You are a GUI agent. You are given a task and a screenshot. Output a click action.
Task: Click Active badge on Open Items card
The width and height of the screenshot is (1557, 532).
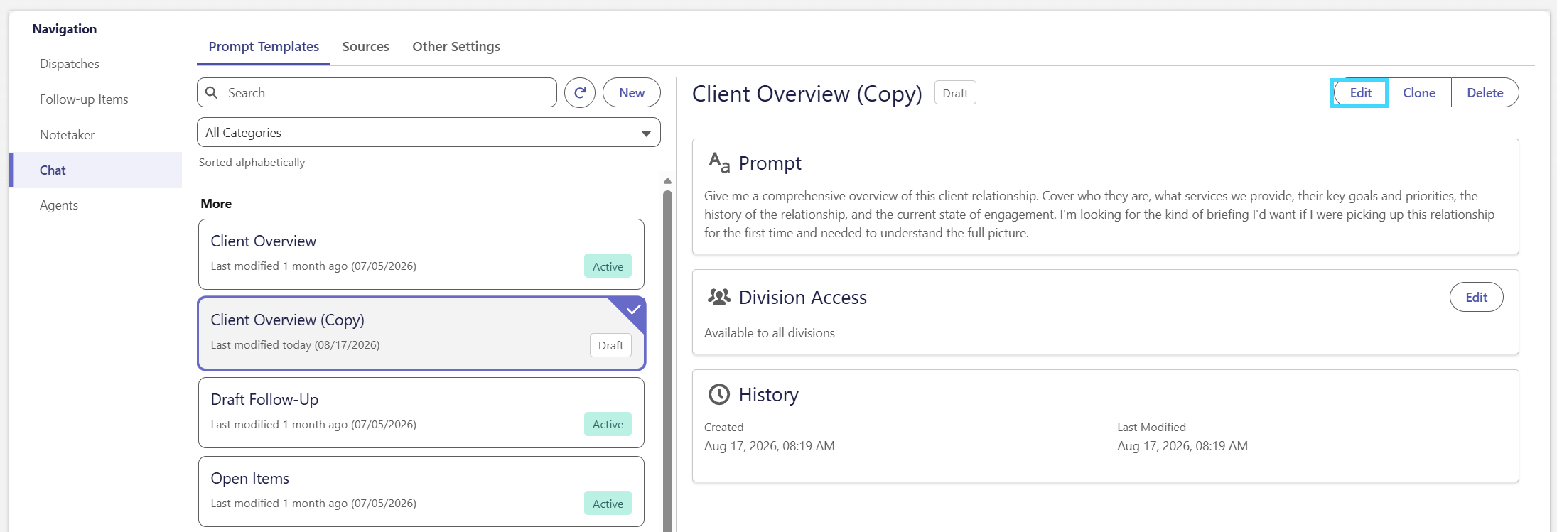click(x=608, y=504)
